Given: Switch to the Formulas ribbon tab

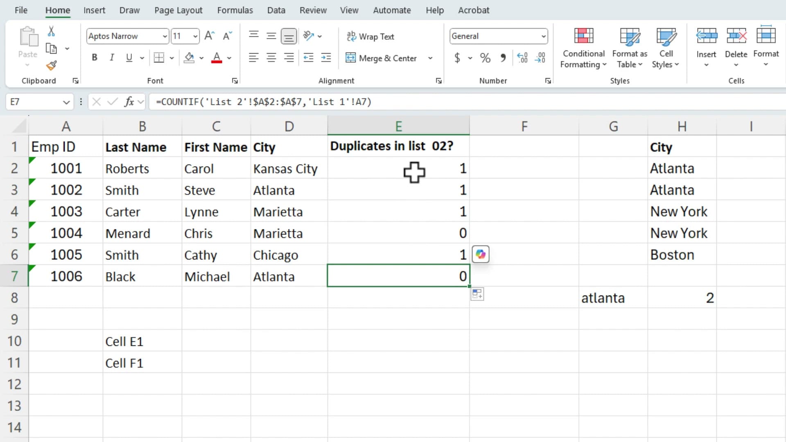Looking at the screenshot, I should tap(235, 10).
